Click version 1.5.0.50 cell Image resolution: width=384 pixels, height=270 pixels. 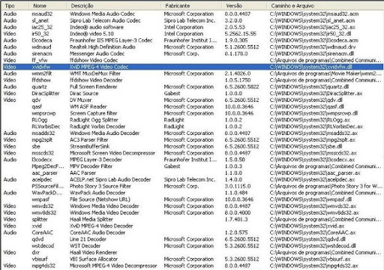tap(235, 160)
